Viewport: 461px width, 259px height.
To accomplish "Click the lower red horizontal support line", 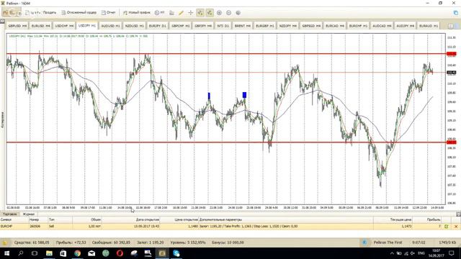I will [x=226, y=142].
